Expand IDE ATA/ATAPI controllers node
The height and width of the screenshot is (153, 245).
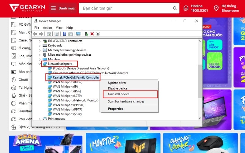[x=40, y=41]
